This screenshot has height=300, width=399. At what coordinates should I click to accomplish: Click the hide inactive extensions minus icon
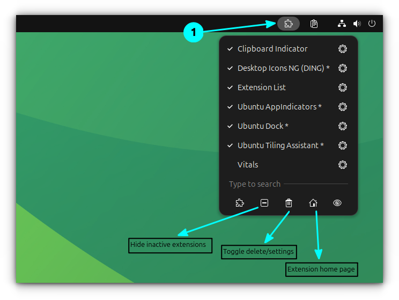264,203
